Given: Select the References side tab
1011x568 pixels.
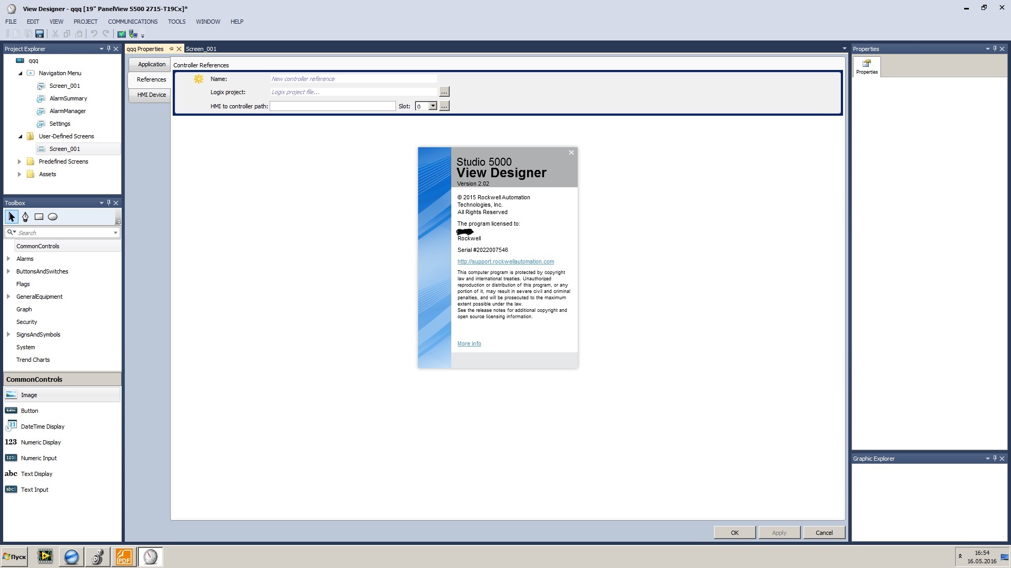Looking at the screenshot, I should pos(150,79).
